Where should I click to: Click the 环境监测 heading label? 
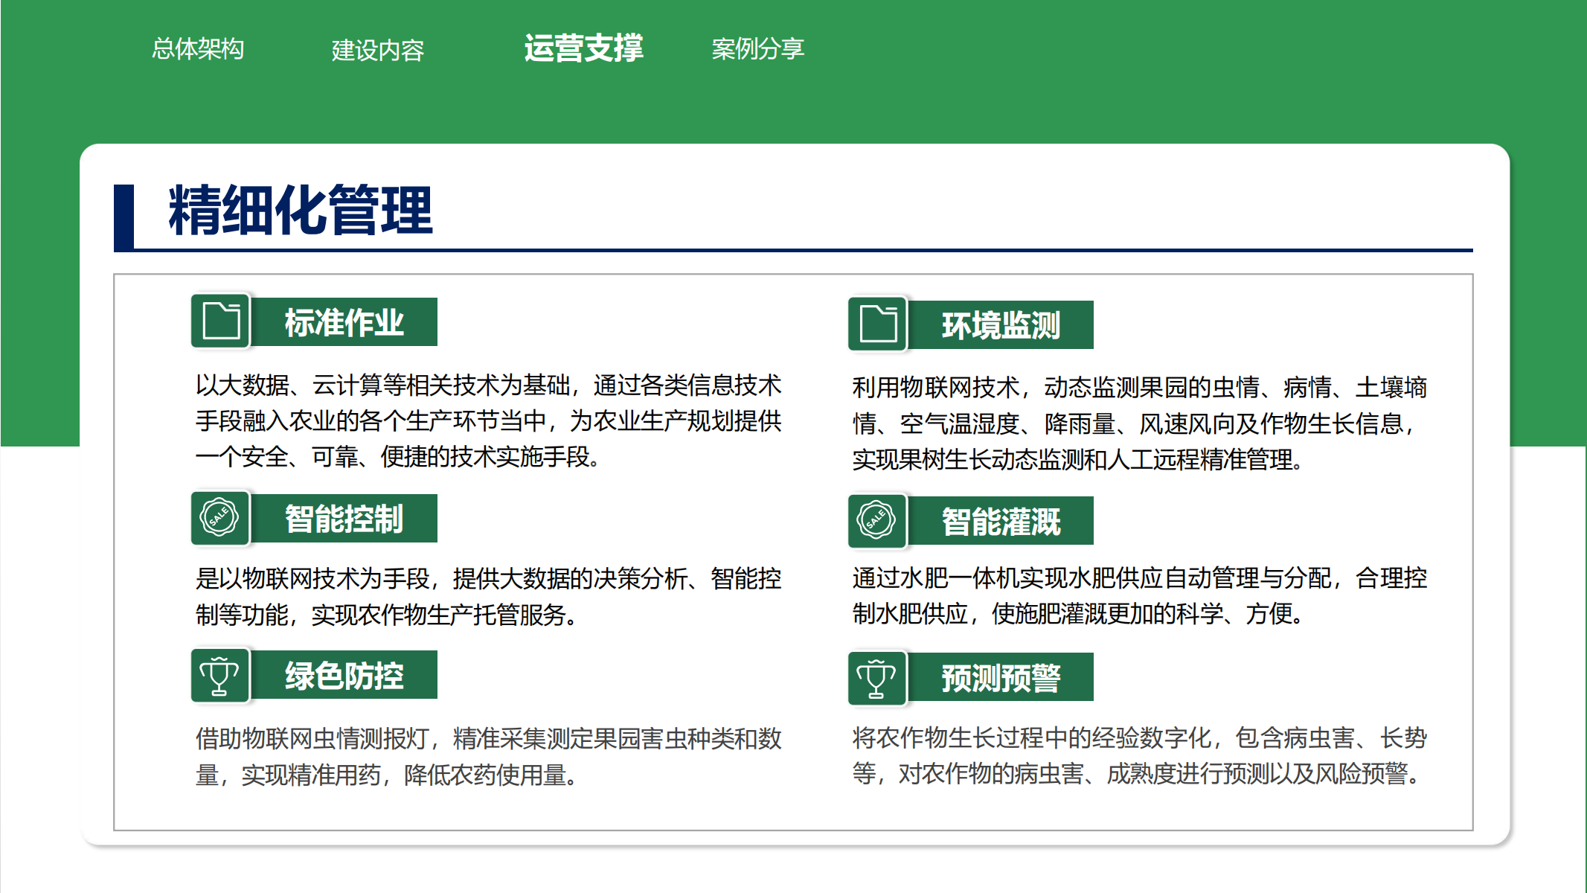[x=1001, y=325]
